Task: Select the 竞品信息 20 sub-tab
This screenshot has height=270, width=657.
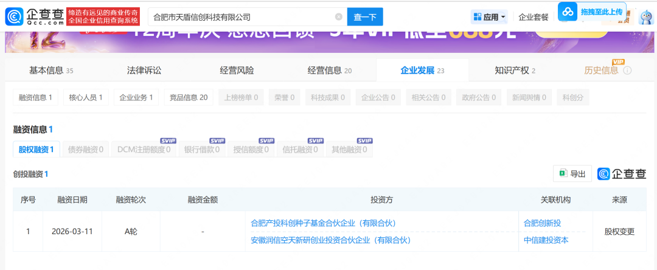Action: (189, 97)
